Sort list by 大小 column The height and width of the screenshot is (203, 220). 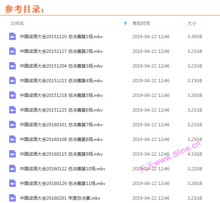click(191, 23)
